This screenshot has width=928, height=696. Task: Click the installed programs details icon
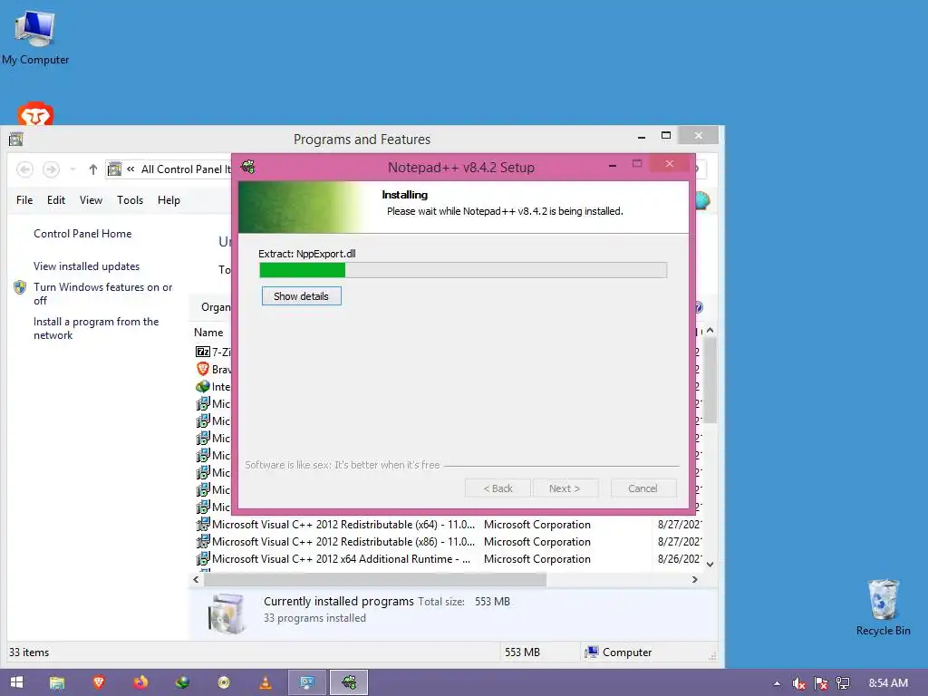click(x=227, y=614)
